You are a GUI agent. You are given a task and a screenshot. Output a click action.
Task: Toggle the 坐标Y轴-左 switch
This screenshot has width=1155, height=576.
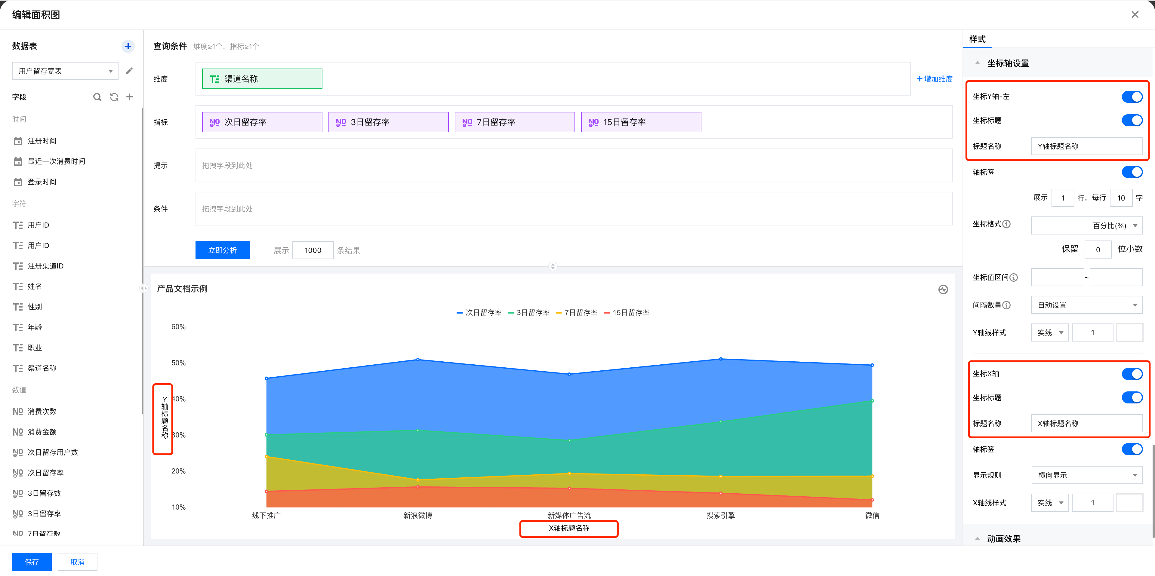click(1132, 97)
